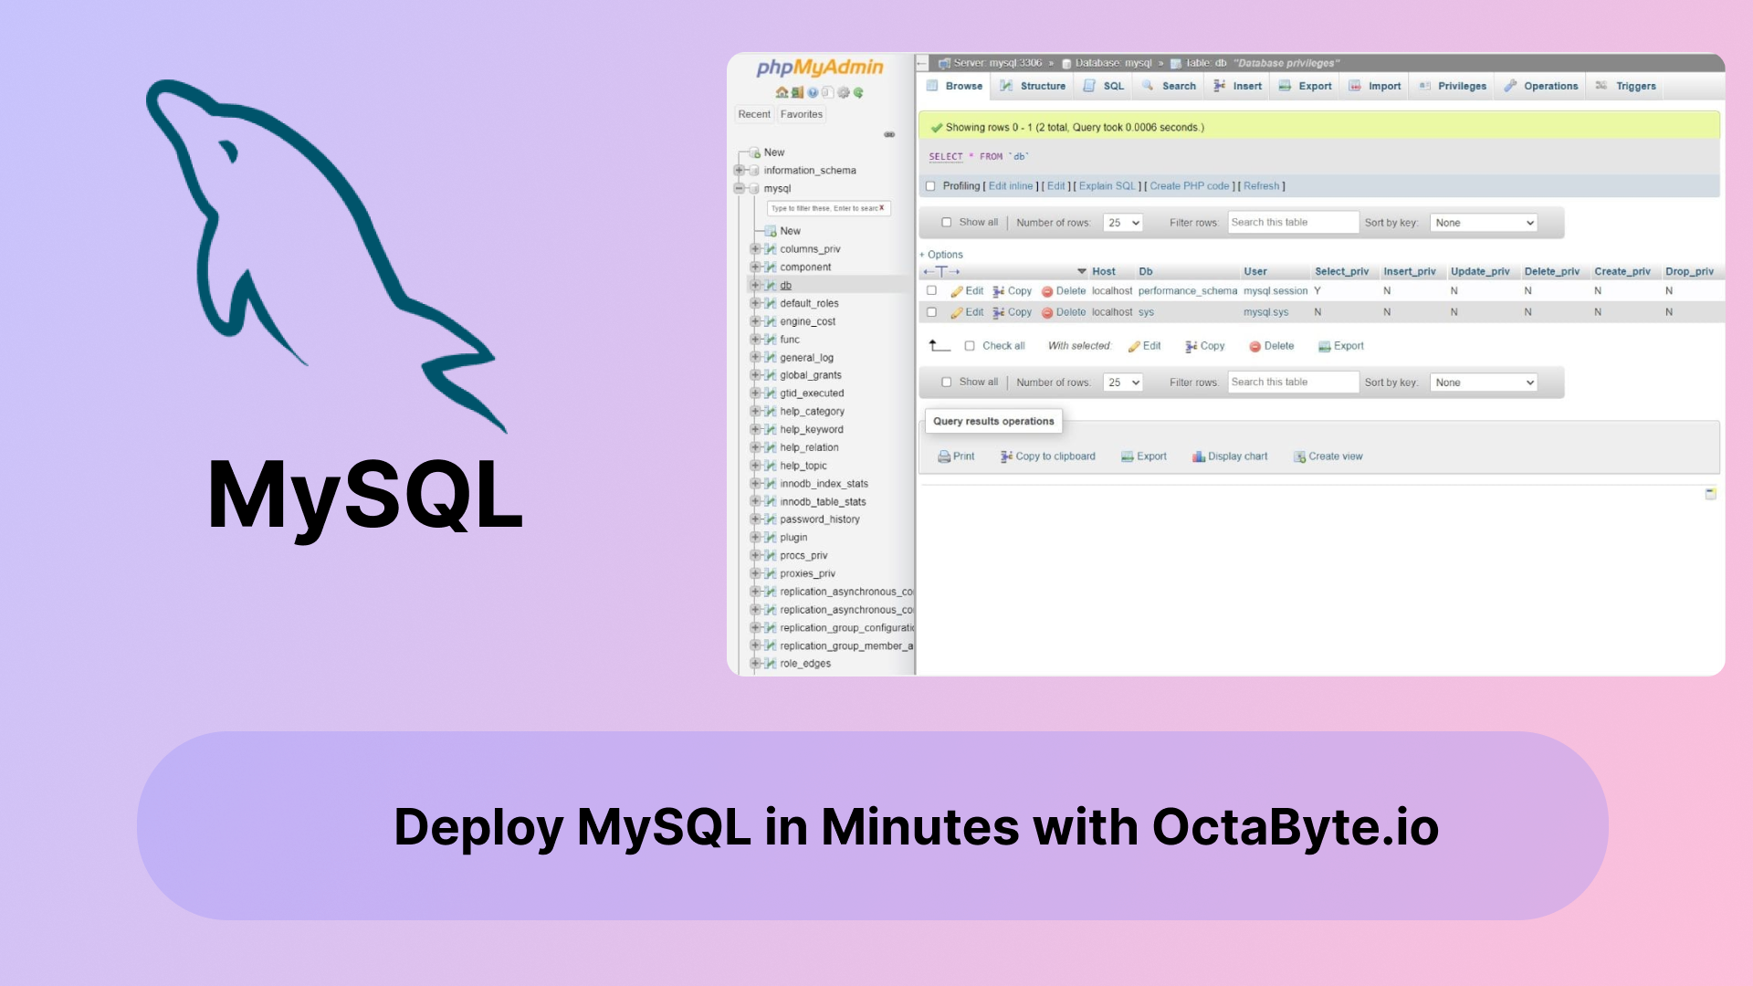Image resolution: width=1753 pixels, height=986 pixels.
Task: Click the Create view icon
Action: tap(1299, 456)
